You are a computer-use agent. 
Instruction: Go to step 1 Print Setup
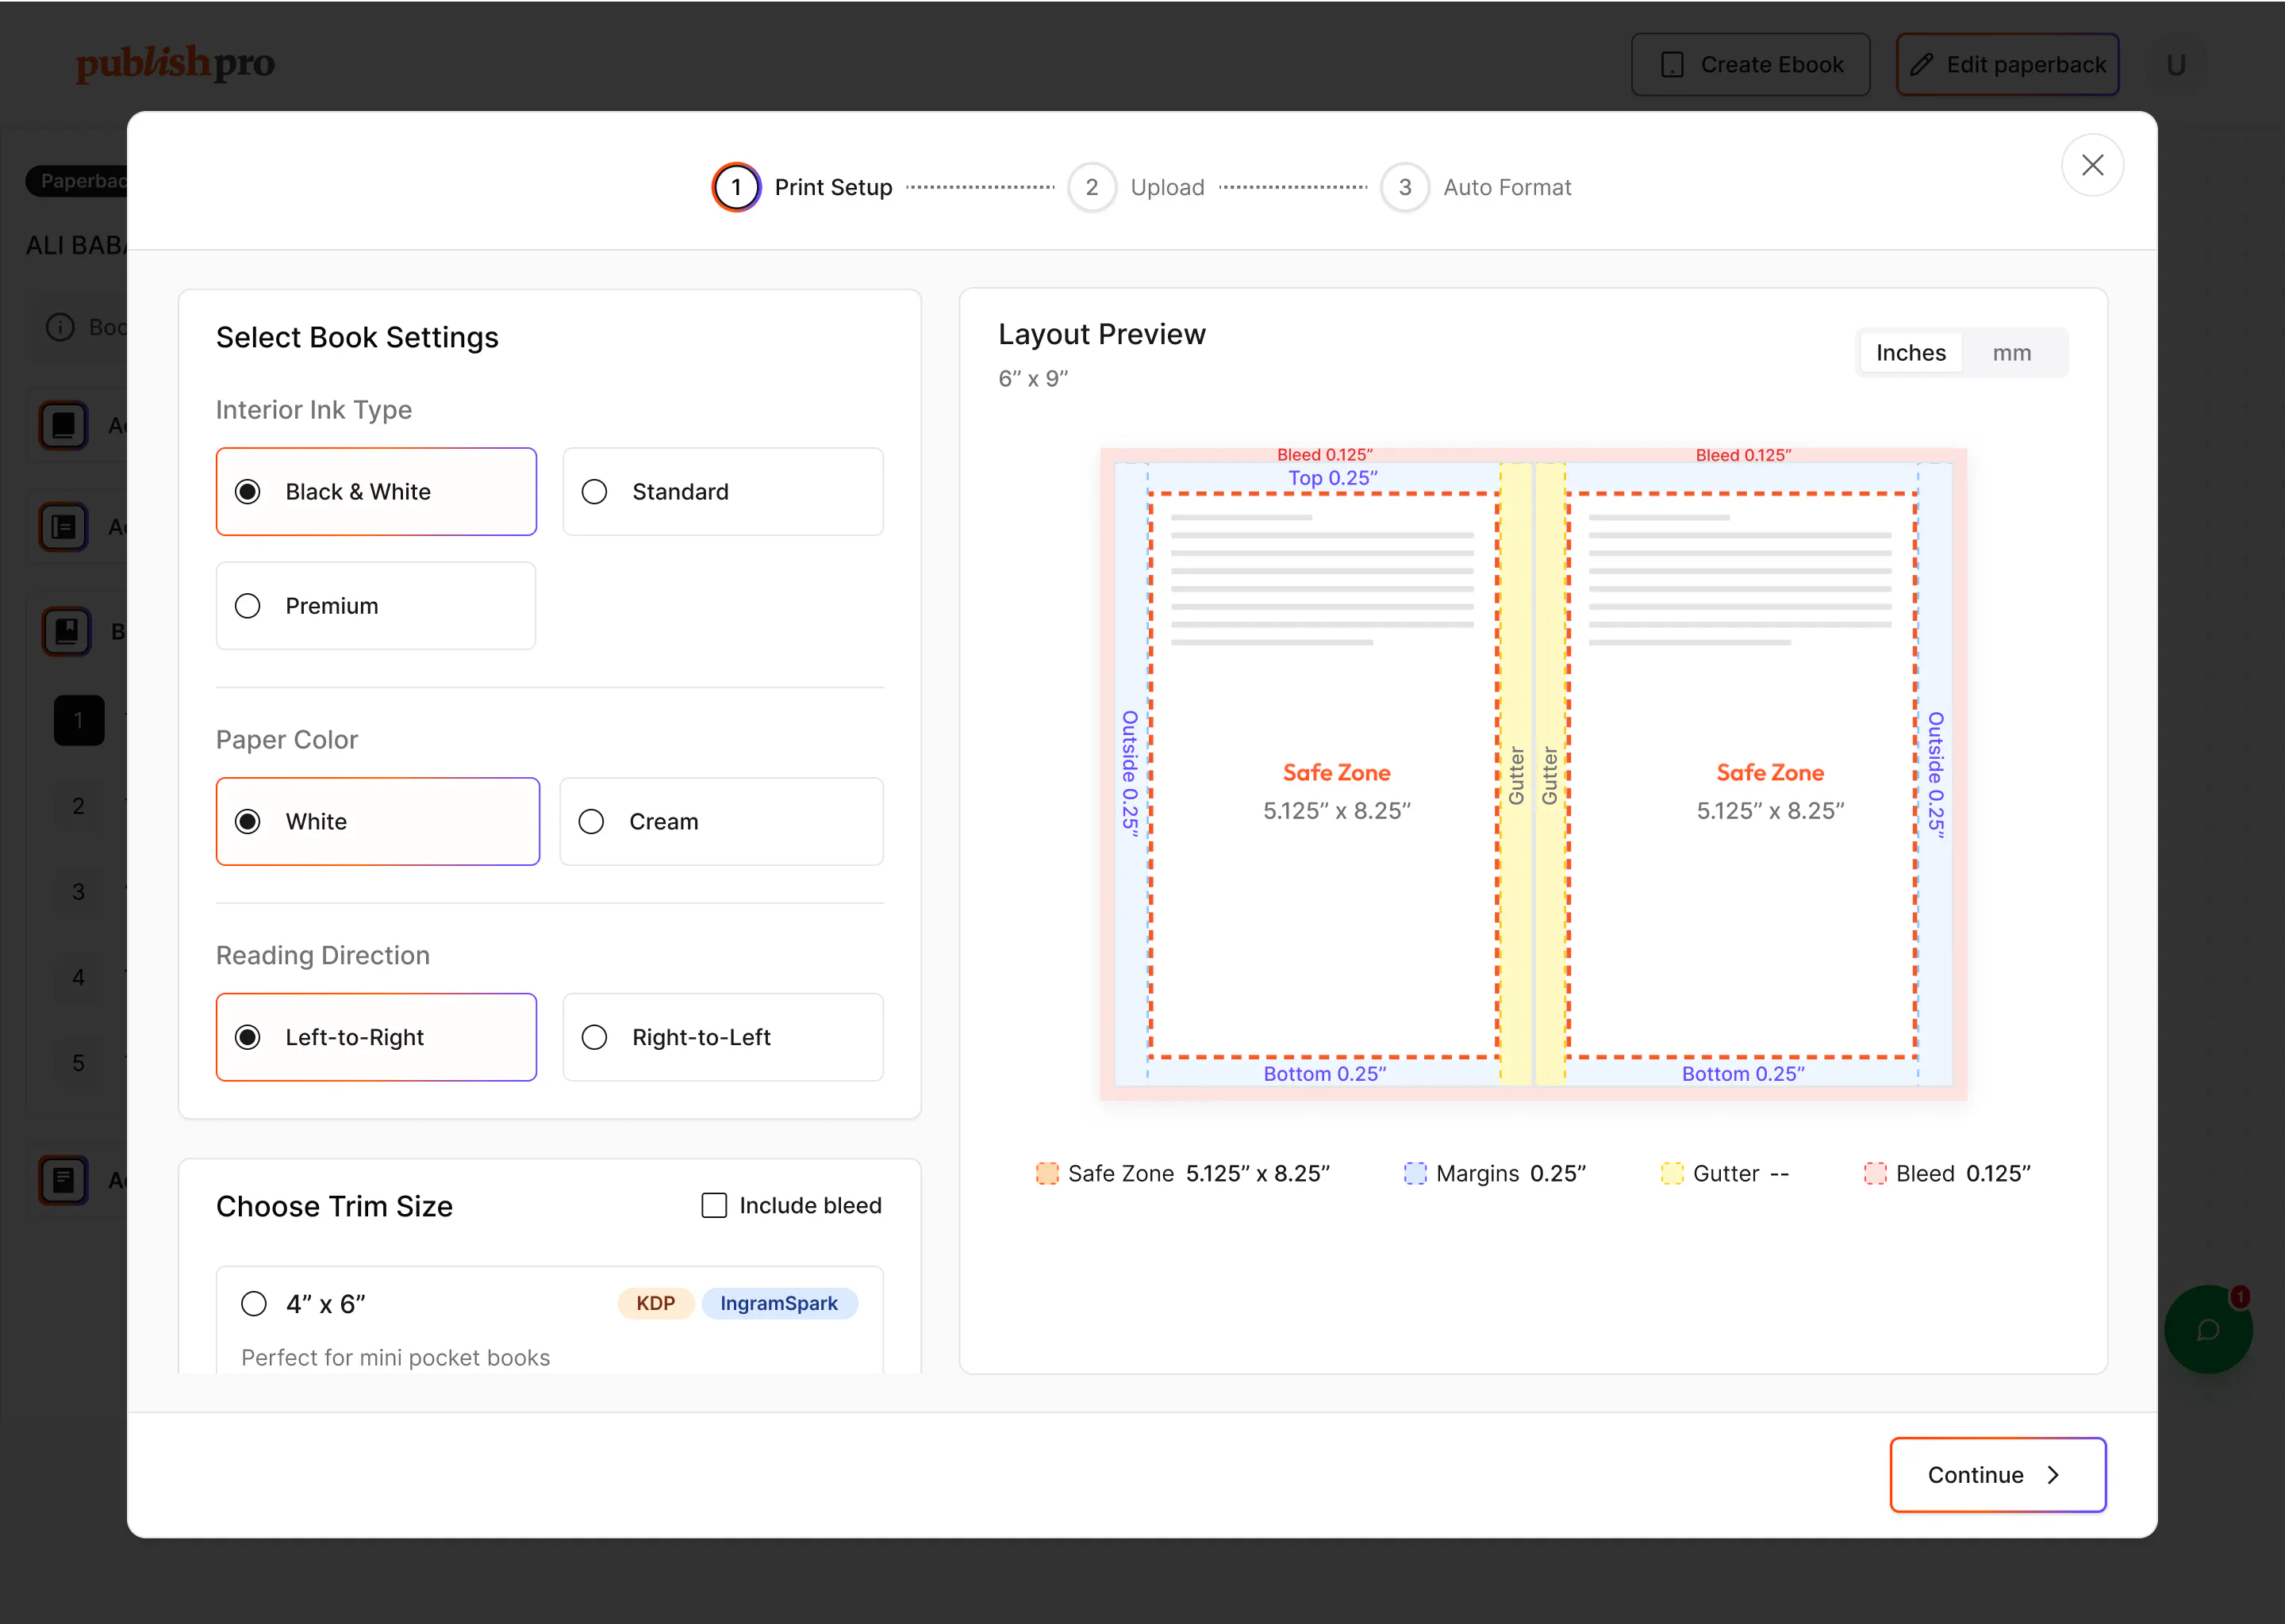point(802,187)
